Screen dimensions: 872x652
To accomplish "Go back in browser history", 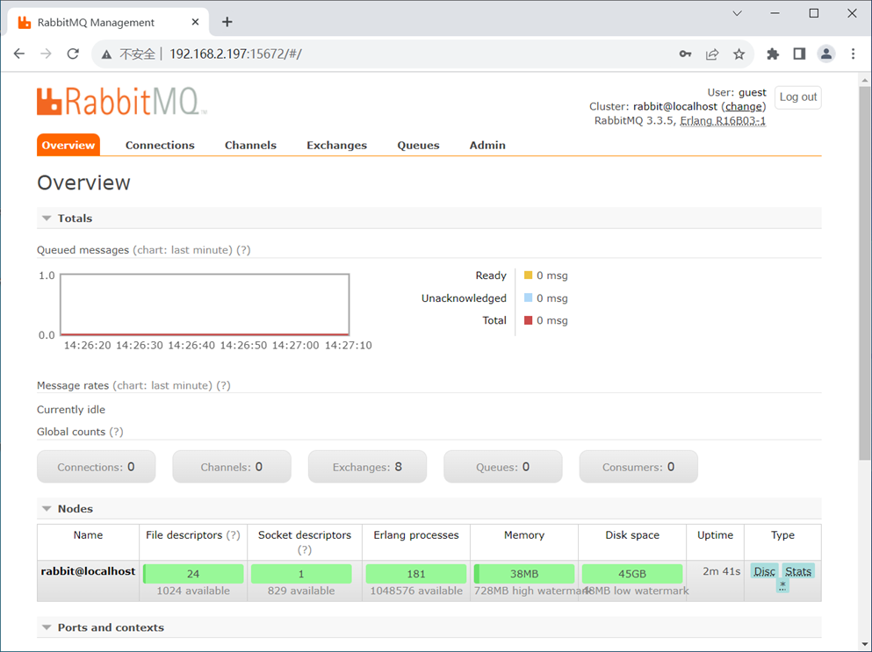I will (19, 54).
